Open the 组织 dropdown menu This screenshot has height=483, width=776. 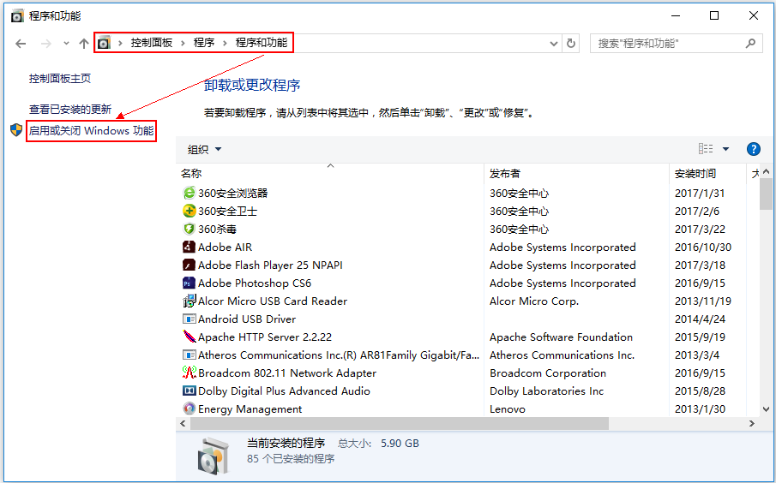(x=204, y=149)
